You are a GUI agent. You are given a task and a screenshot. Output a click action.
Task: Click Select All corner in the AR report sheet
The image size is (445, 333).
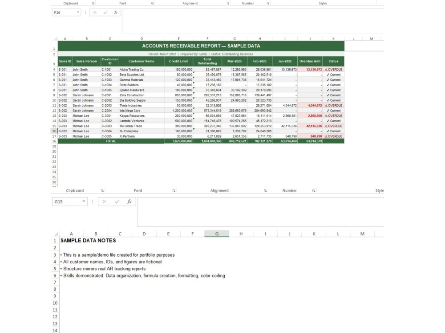tap(55, 39)
